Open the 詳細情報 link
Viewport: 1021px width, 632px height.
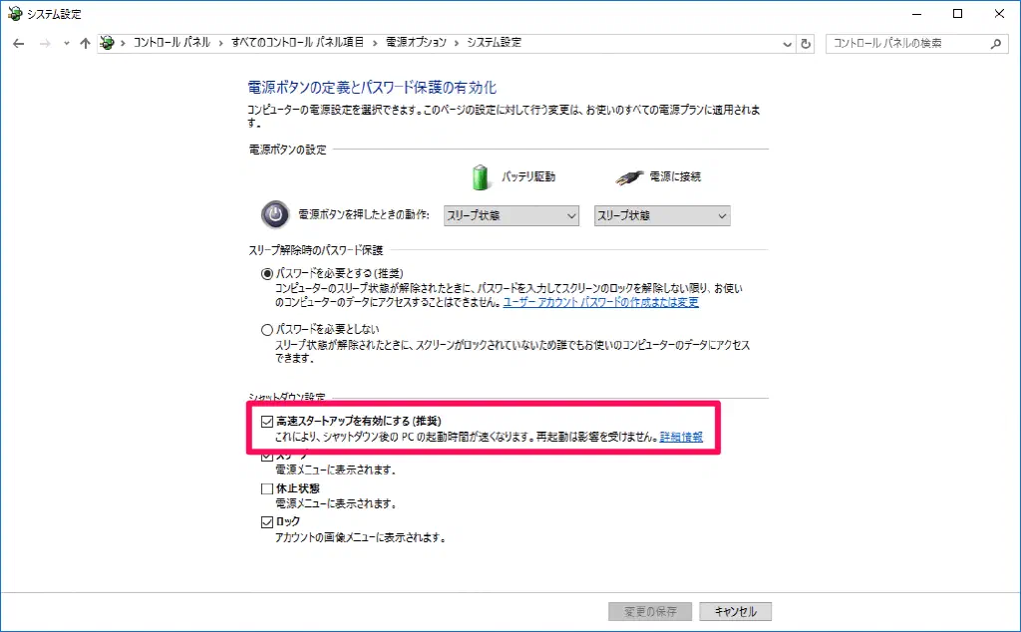point(681,437)
